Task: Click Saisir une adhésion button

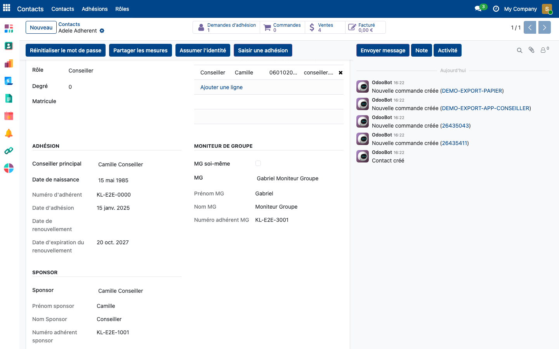Action: pyautogui.click(x=263, y=50)
